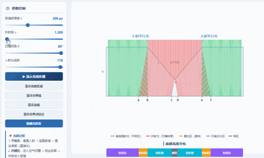Click point label c under the glass block
The height and width of the screenshot is (158, 264).
click(172, 100)
